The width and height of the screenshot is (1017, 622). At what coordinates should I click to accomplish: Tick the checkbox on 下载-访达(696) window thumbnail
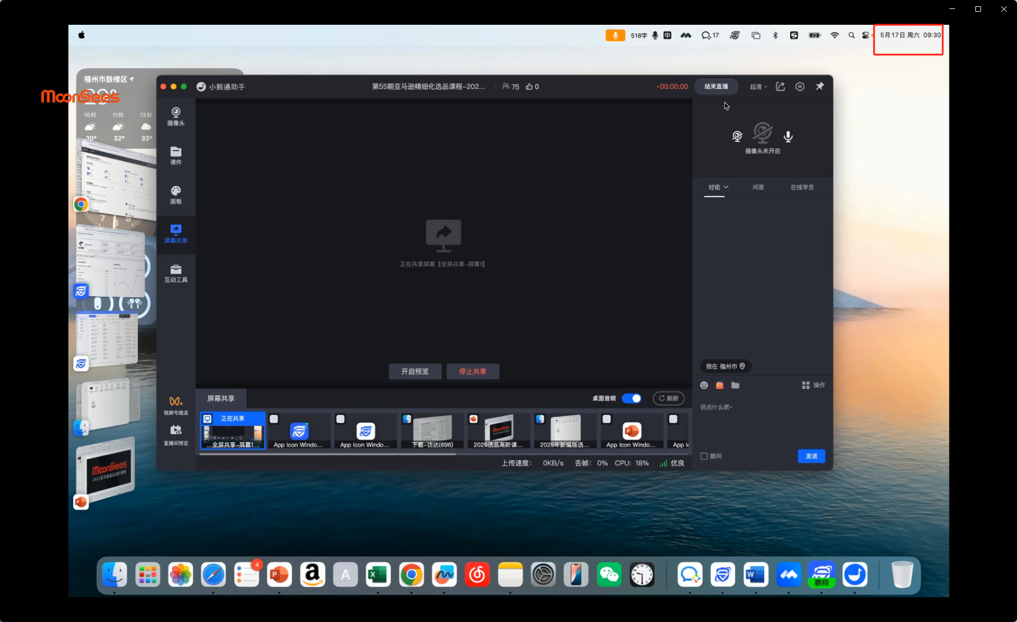[x=407, y=419]
